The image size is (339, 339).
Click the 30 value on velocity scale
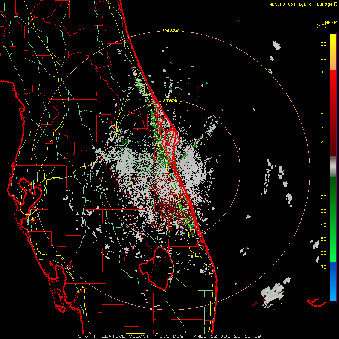[x=324, y=128]
